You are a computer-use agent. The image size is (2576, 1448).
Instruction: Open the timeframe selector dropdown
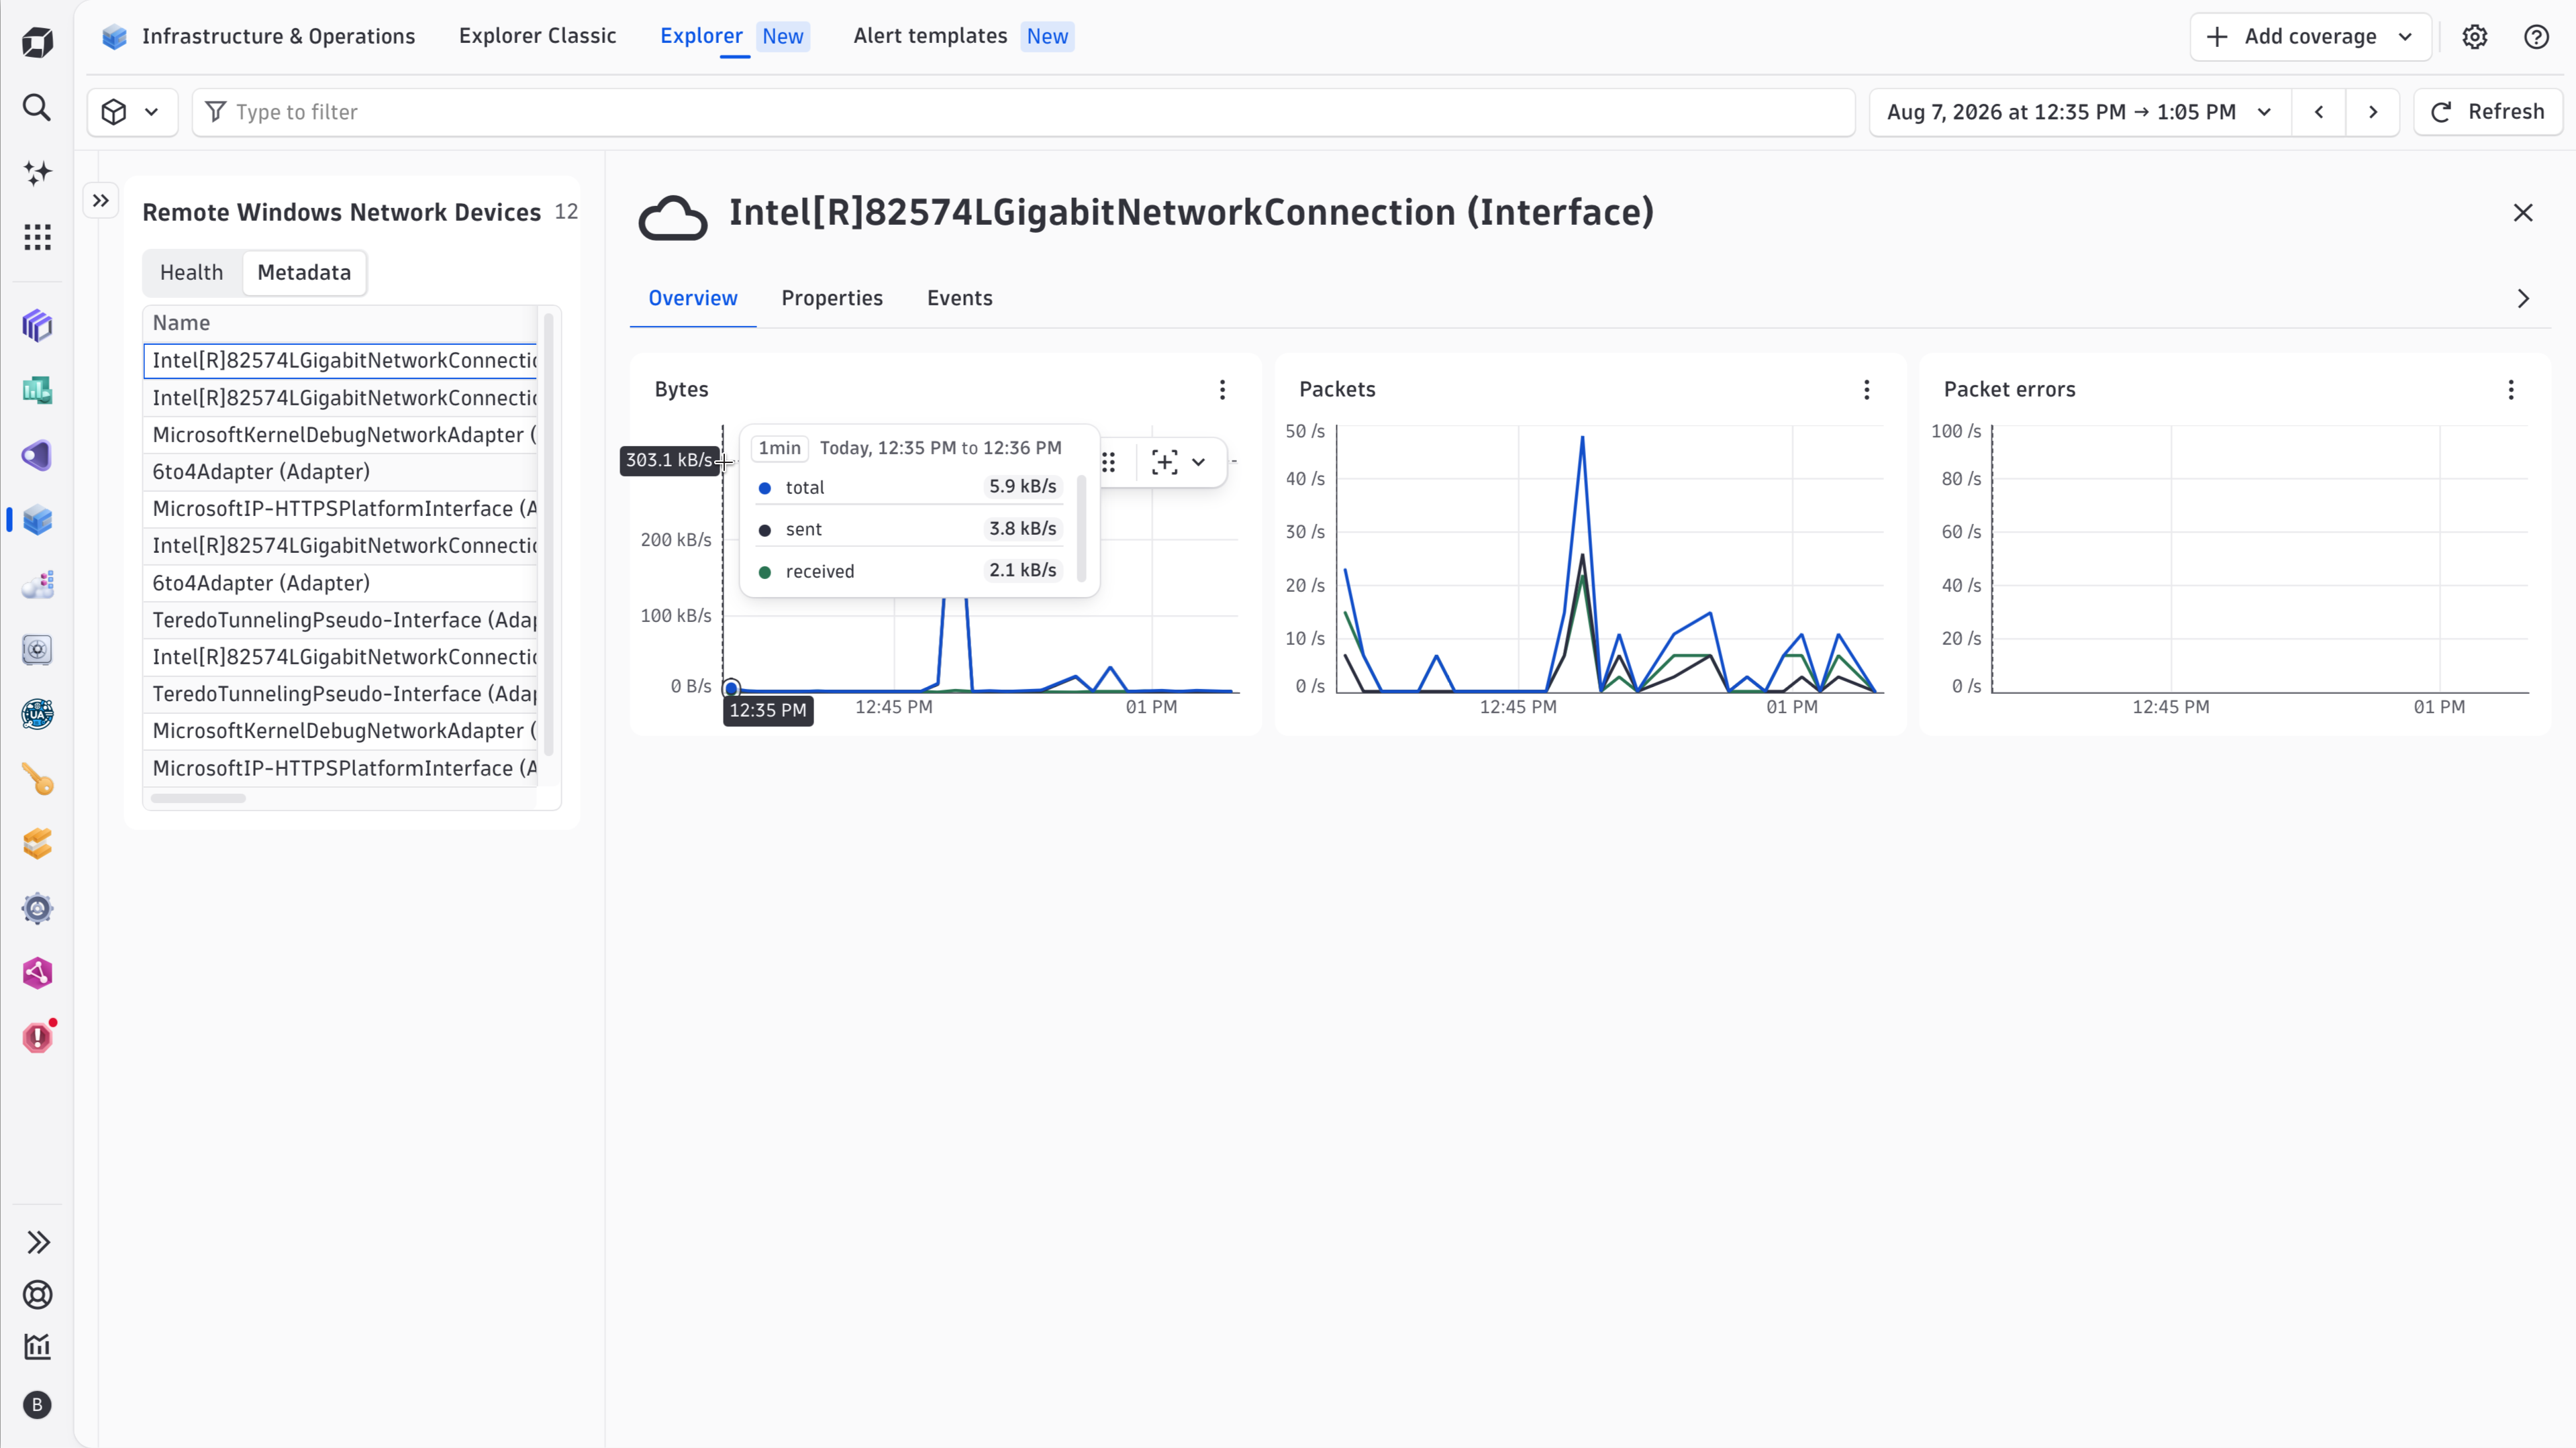tap(2080, 112)
